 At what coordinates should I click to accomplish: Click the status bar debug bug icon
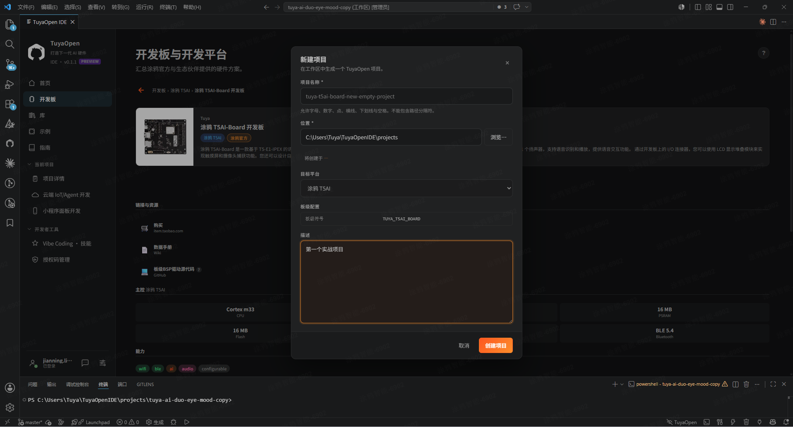coord(174,422)
